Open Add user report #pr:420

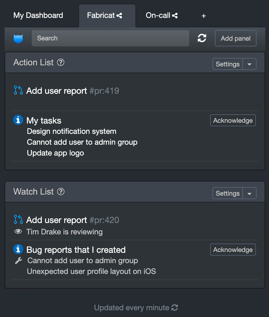tap(73, 220)
